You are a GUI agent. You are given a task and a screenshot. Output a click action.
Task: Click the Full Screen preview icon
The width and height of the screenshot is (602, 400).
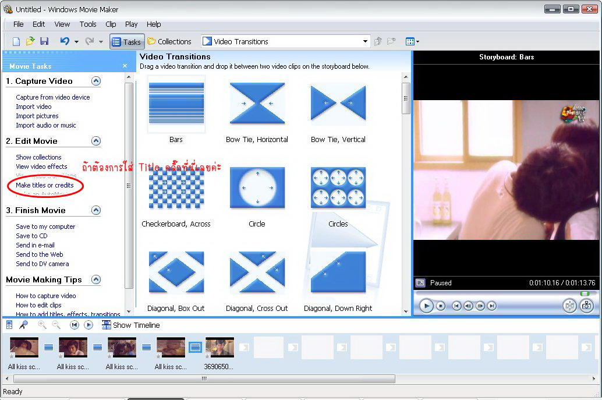[420, 283]
